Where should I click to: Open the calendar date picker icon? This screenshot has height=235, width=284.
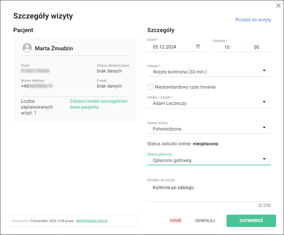click(198, 47)
